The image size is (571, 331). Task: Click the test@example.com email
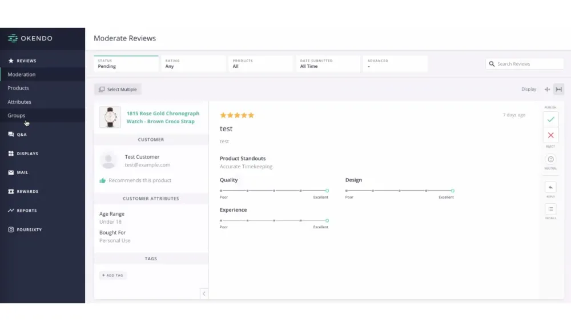[147, 164]
